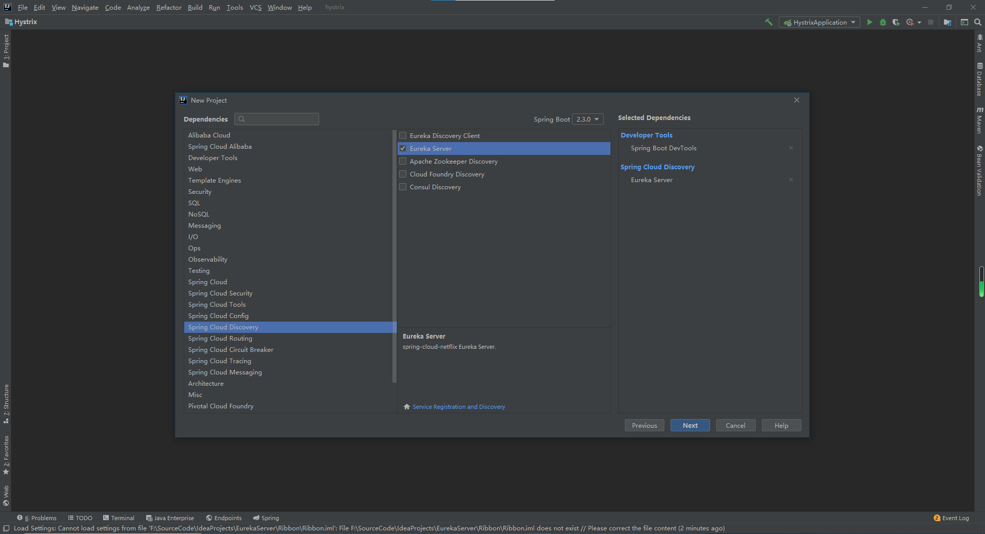Viewport: 985px width, 534px height.
Task: Run with coverage shield icon
Action: pyautogui.click(x=896, y=22)
